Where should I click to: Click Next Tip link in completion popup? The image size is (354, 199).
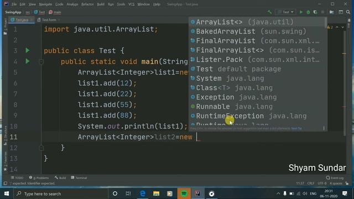click(296, 128)
